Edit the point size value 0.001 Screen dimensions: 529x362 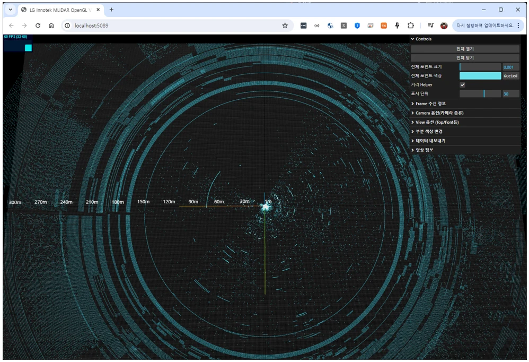(511, 67)
